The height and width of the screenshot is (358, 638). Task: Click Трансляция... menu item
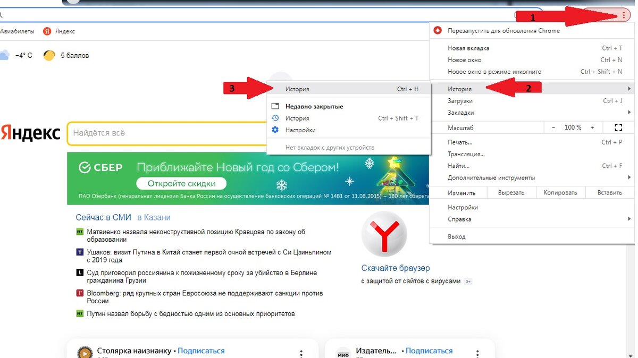(x=532, y=154)
